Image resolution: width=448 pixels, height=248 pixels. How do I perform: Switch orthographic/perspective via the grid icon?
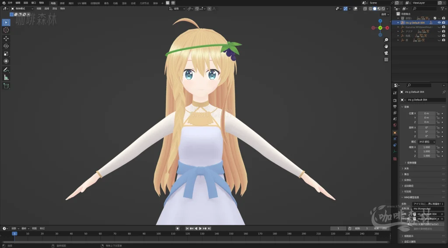(386, 59)
